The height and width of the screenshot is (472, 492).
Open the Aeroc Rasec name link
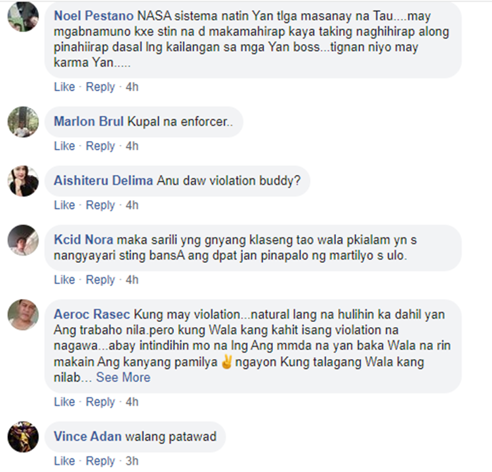coord(92,314)
